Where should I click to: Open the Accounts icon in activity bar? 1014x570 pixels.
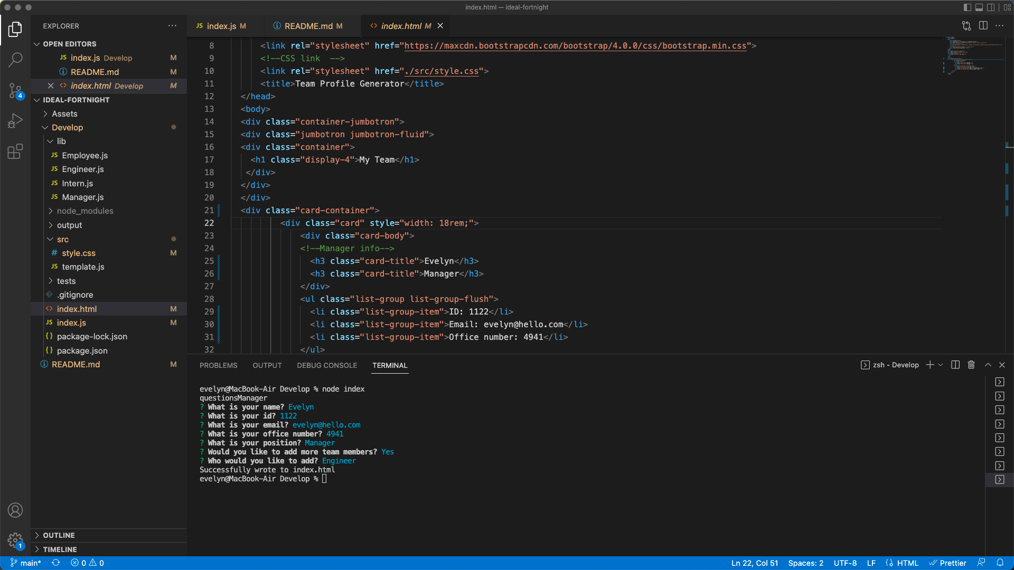[15, 510]
